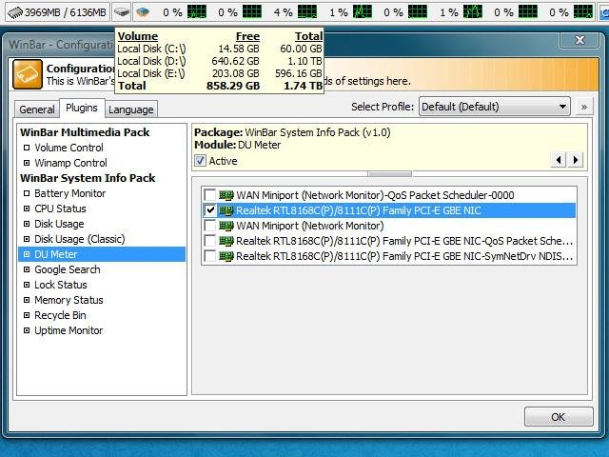Open the Select Profile dropdown

point(495,107)
